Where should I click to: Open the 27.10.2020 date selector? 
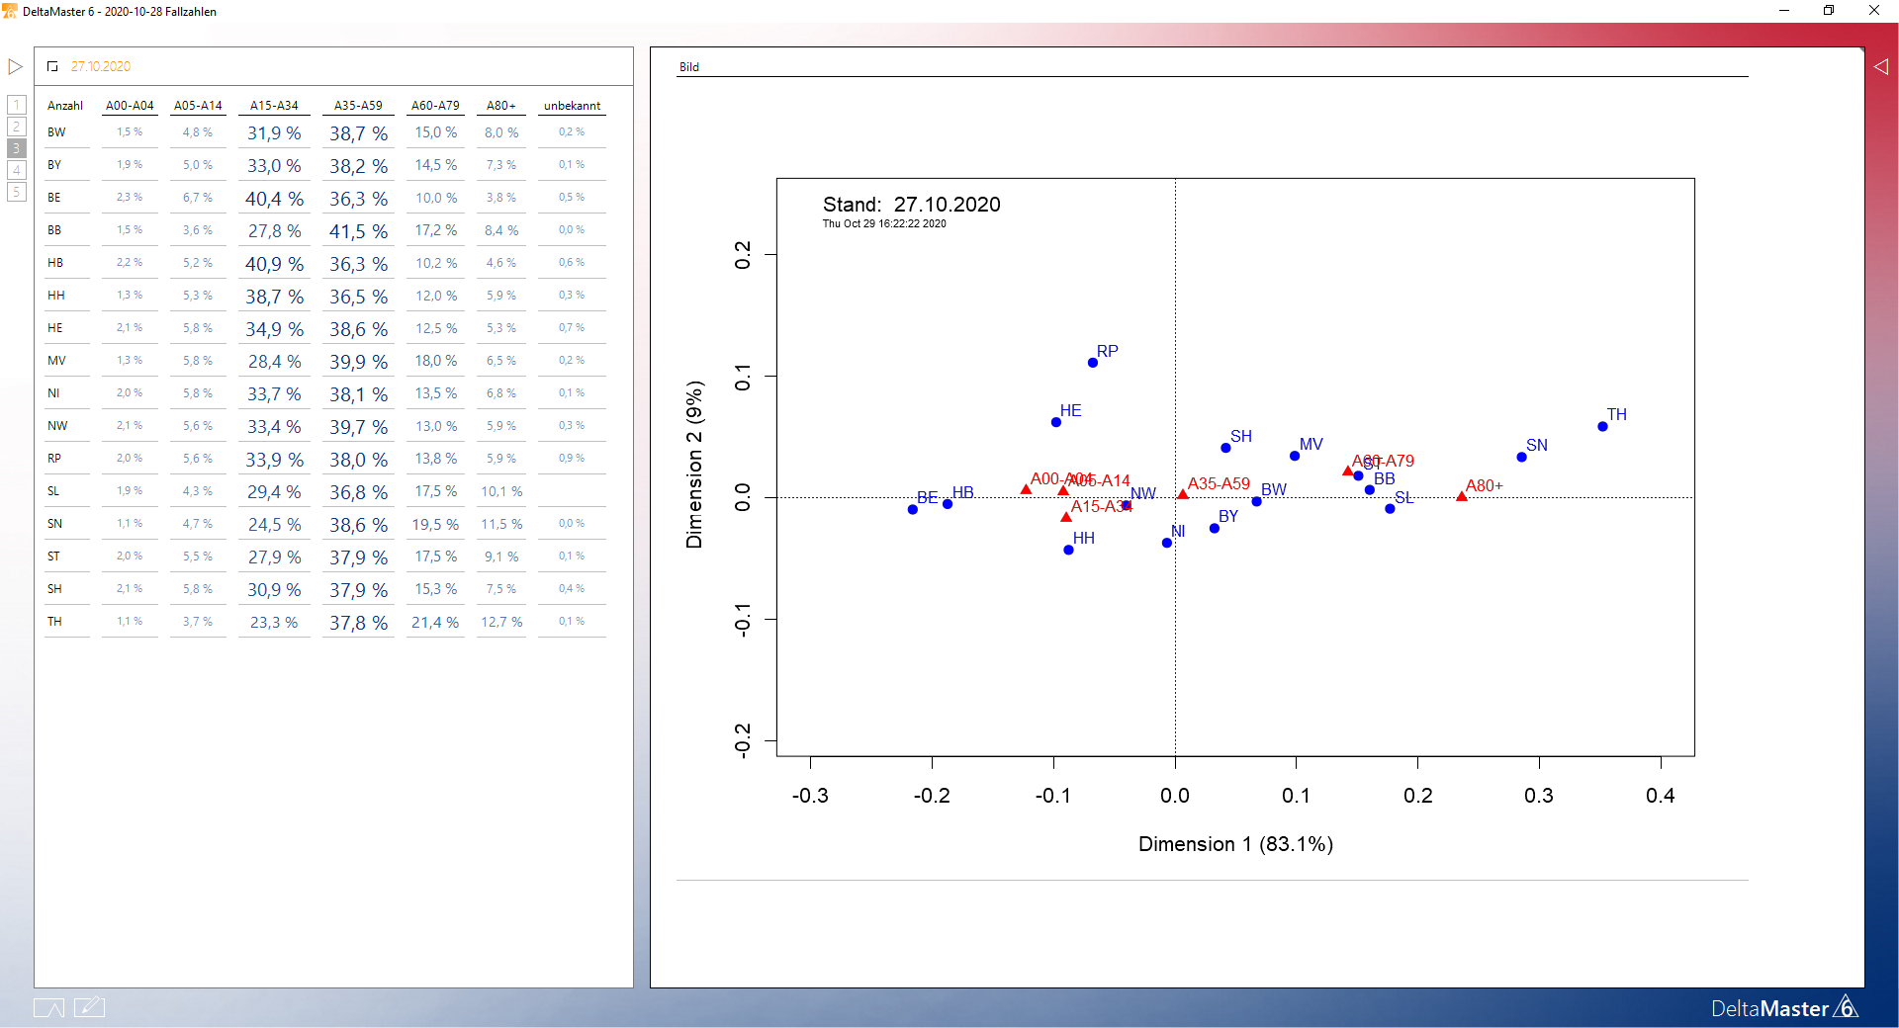click(x=101, y=66)
